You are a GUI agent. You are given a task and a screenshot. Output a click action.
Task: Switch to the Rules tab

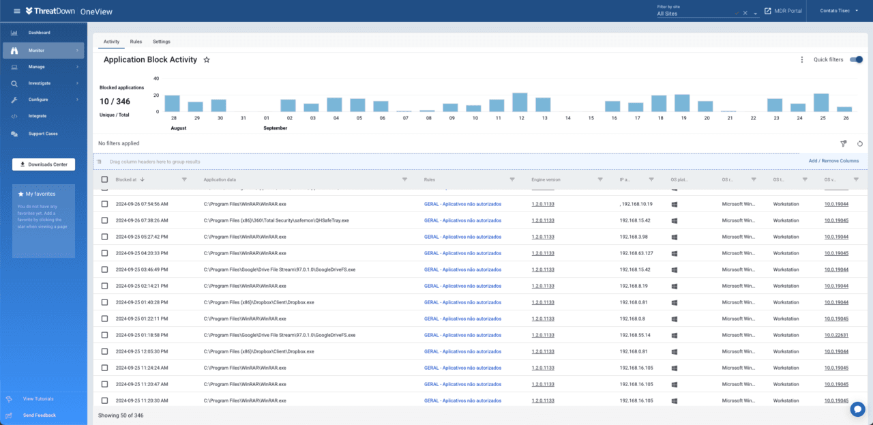click(x=136, y=42)
